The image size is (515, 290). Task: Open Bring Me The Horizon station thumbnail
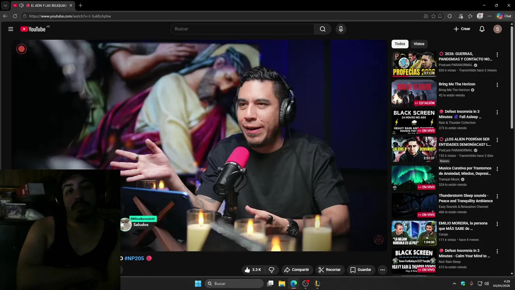414,94
